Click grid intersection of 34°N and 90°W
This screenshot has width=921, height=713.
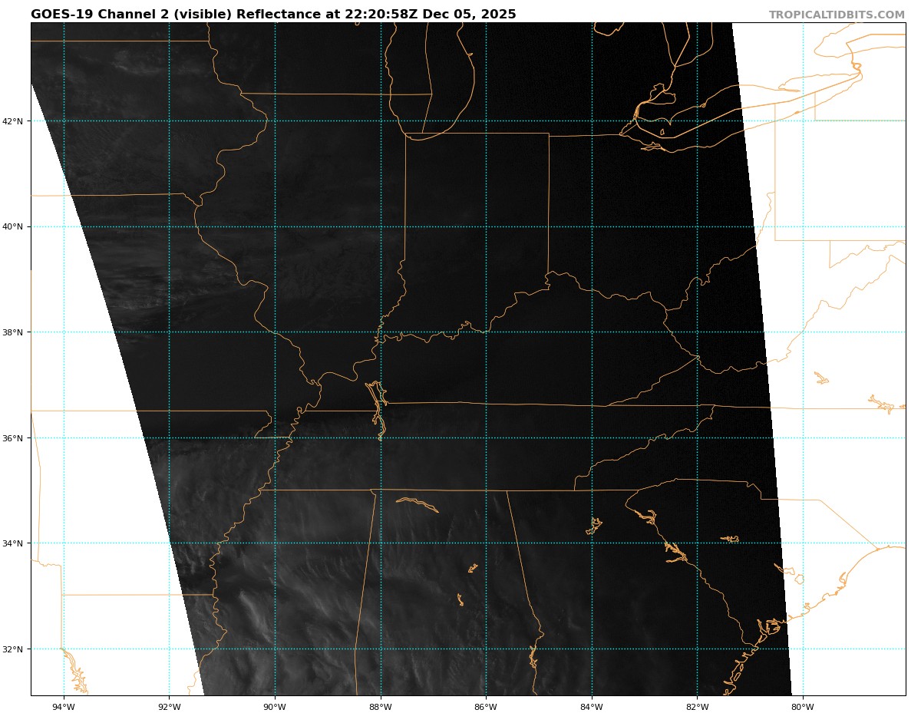pyautogui.click(x=275, y=543)
